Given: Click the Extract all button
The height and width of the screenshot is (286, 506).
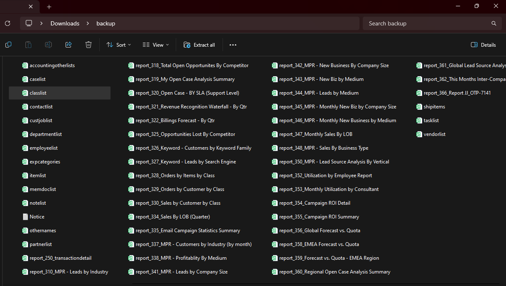Looking at the screenshot, I should pyautogui.click(x=199, y=45).
